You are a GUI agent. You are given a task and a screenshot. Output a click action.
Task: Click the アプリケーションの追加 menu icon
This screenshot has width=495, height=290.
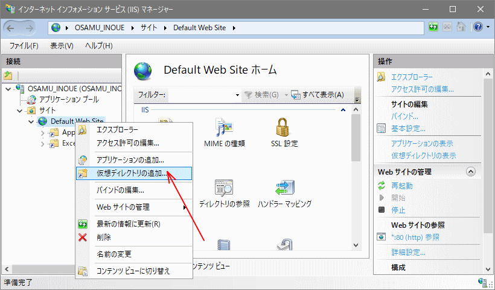tap(83, 160)
